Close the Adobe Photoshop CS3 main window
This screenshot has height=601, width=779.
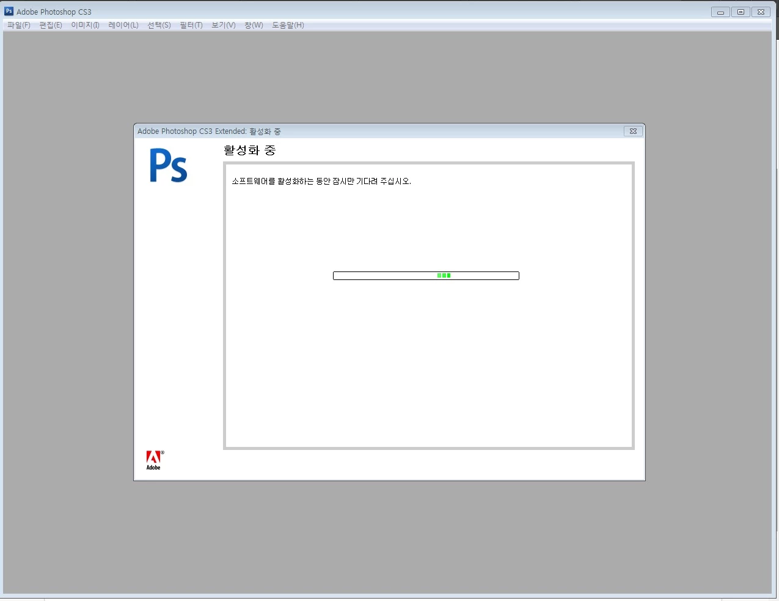point(761,12)
